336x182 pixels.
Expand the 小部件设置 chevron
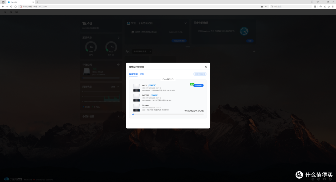click(118, 116)
